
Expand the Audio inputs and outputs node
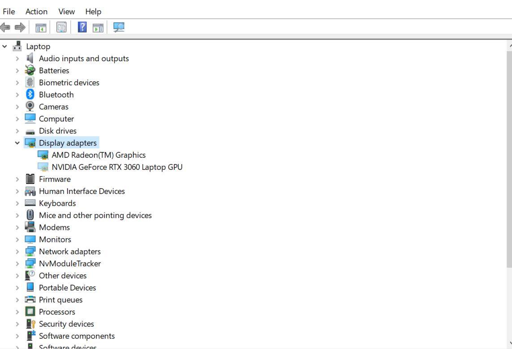click(17, 59)
